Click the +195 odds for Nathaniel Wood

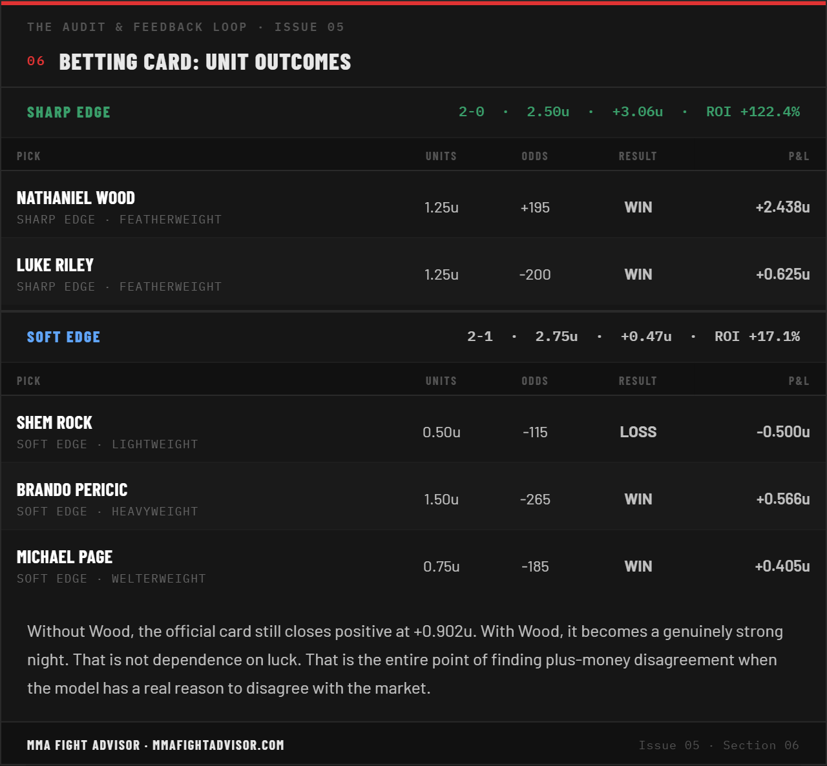pyautogui.click(x=535, y=208)
